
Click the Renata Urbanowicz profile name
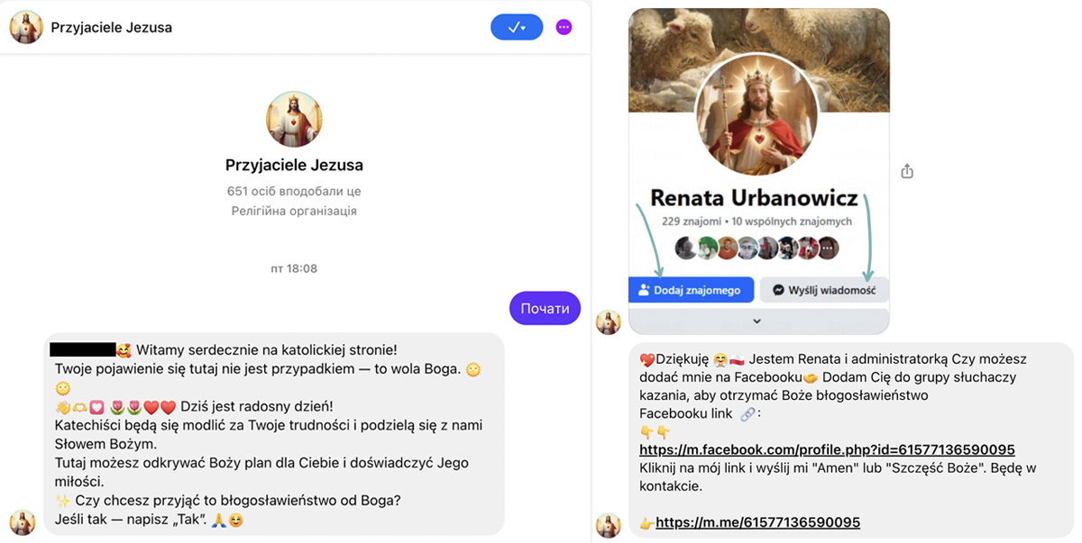[754, 196]
